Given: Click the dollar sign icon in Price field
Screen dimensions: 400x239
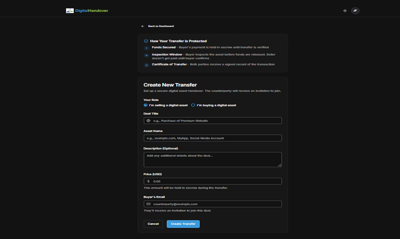Looking at the screenshot, I should [148, 181].
